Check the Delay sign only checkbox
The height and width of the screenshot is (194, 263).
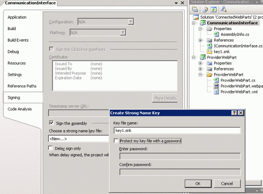(x=50, y=148)
